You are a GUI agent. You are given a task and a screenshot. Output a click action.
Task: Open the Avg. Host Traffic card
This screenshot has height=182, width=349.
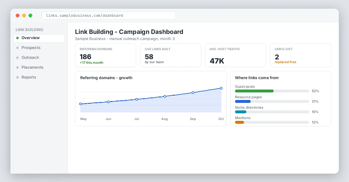[x=236, y=55]
